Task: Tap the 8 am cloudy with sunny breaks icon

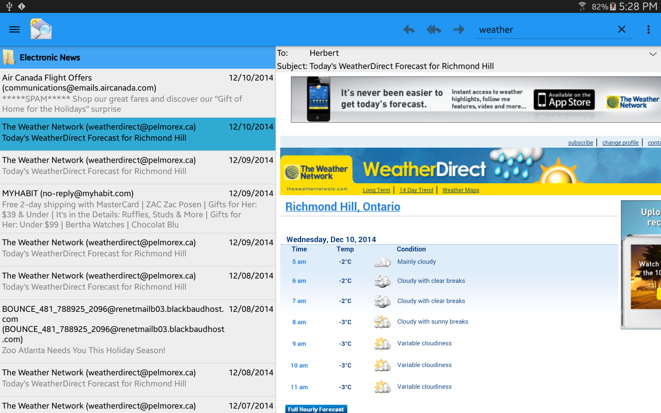Action: pos(382,322)
